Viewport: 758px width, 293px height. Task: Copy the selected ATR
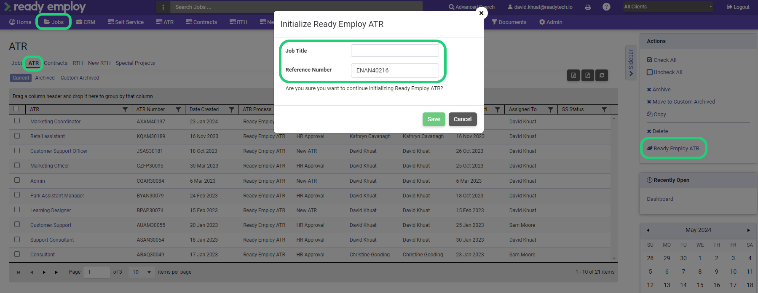(656, 114)
